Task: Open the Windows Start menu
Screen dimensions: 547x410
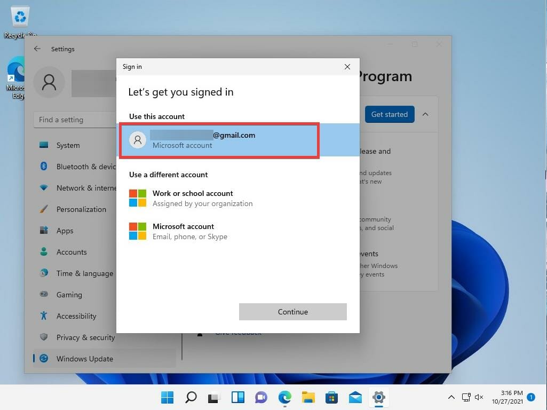Action: (167, 397)
